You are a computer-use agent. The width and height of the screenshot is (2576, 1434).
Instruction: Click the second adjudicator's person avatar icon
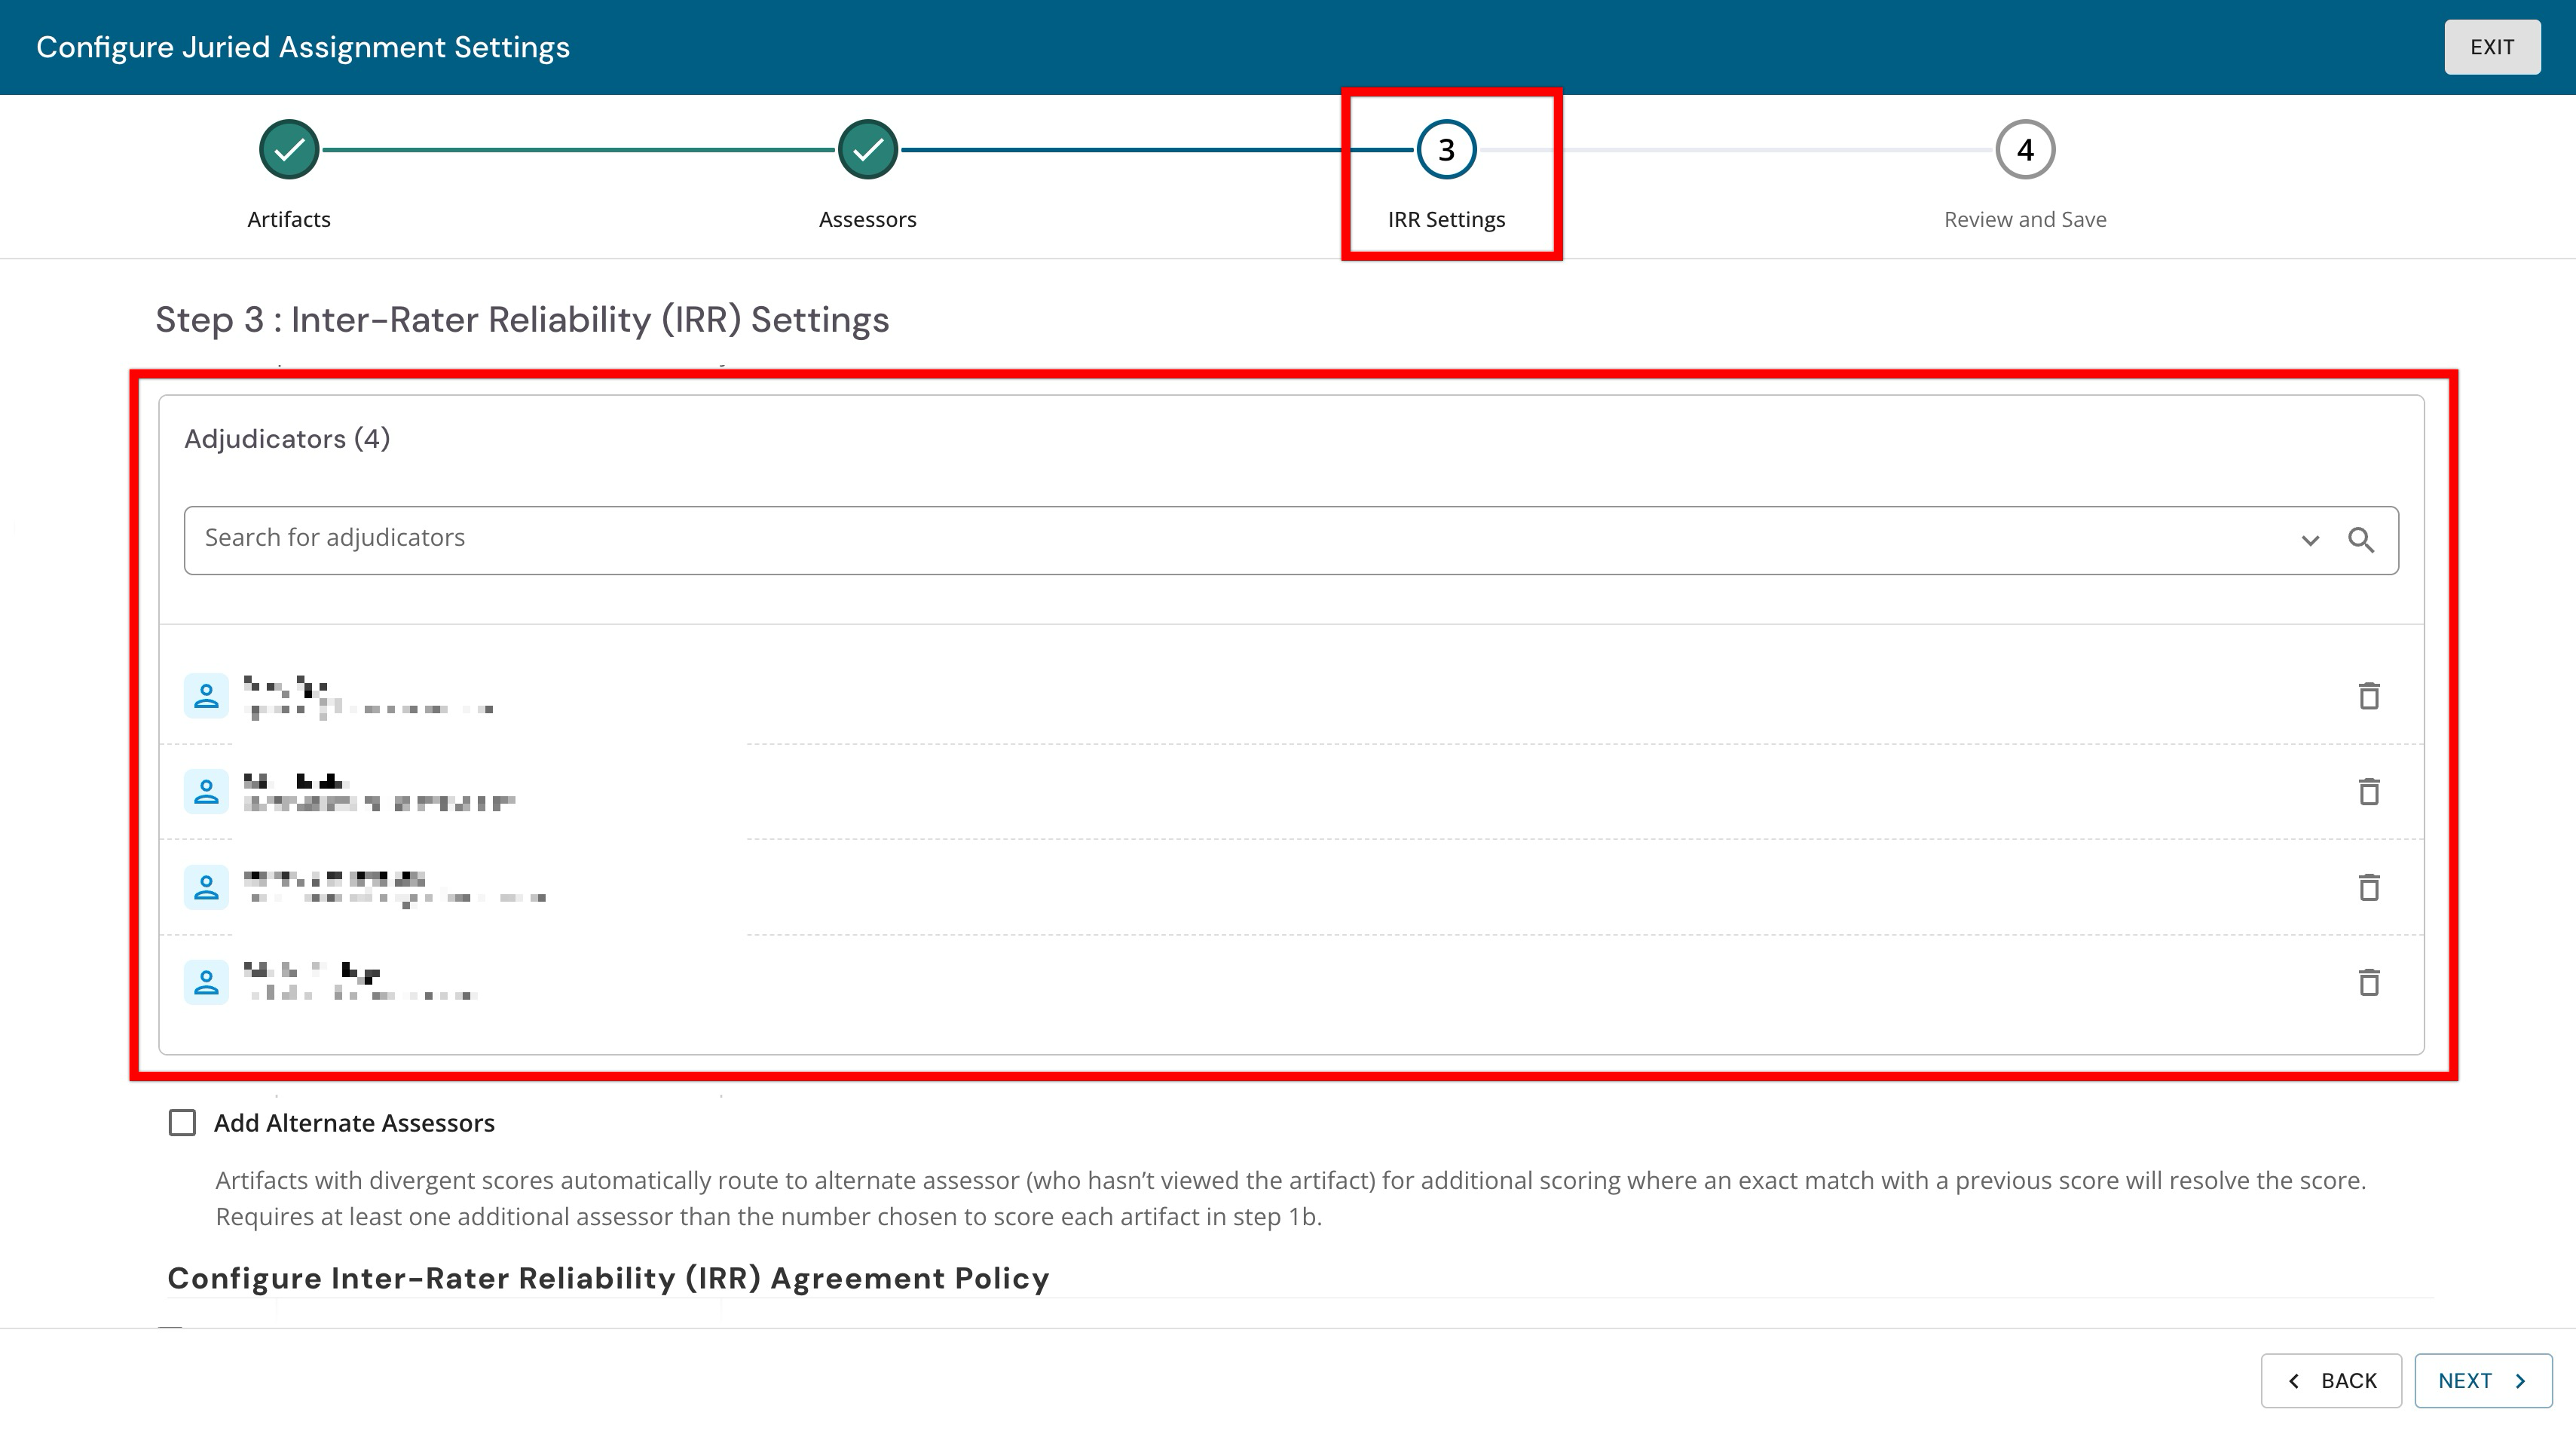(x=206, y=792)
